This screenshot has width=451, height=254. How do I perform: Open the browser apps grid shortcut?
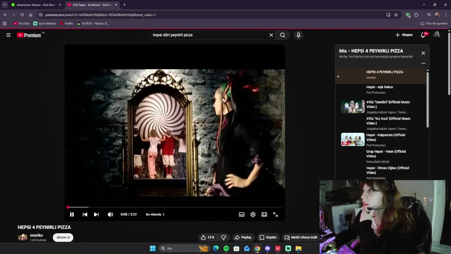coord(5,24)
